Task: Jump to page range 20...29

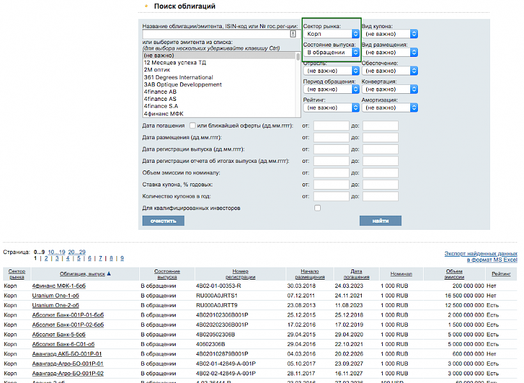Action: [x=77, y=252]
